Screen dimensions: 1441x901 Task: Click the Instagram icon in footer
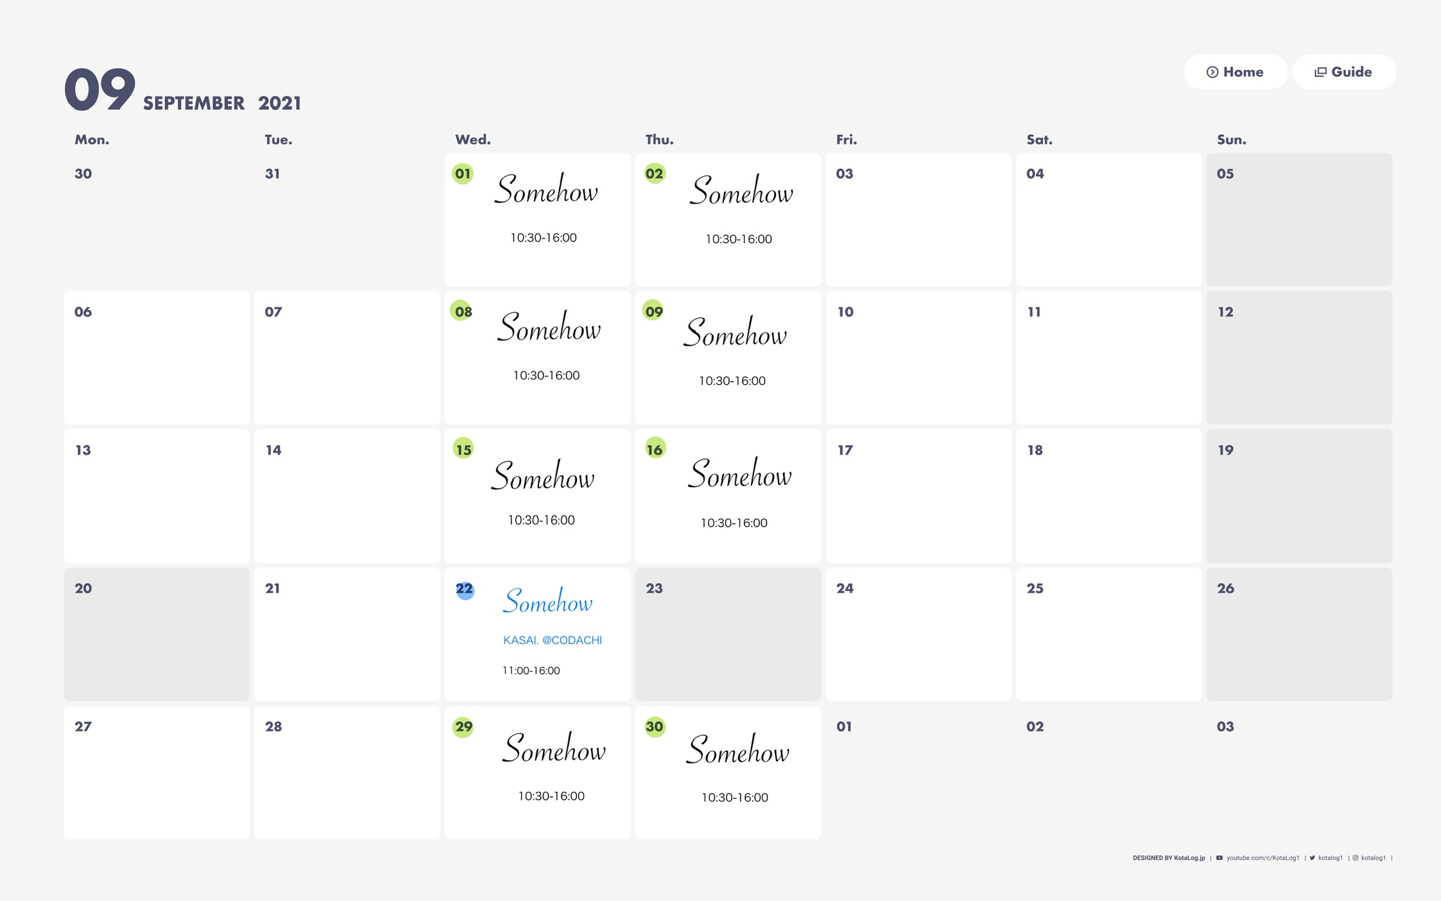1356,858
